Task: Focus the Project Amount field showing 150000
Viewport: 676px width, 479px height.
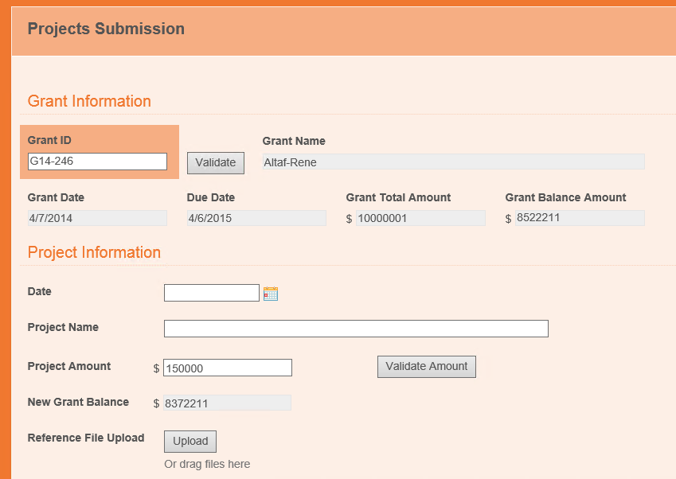Action: (228, 368)
